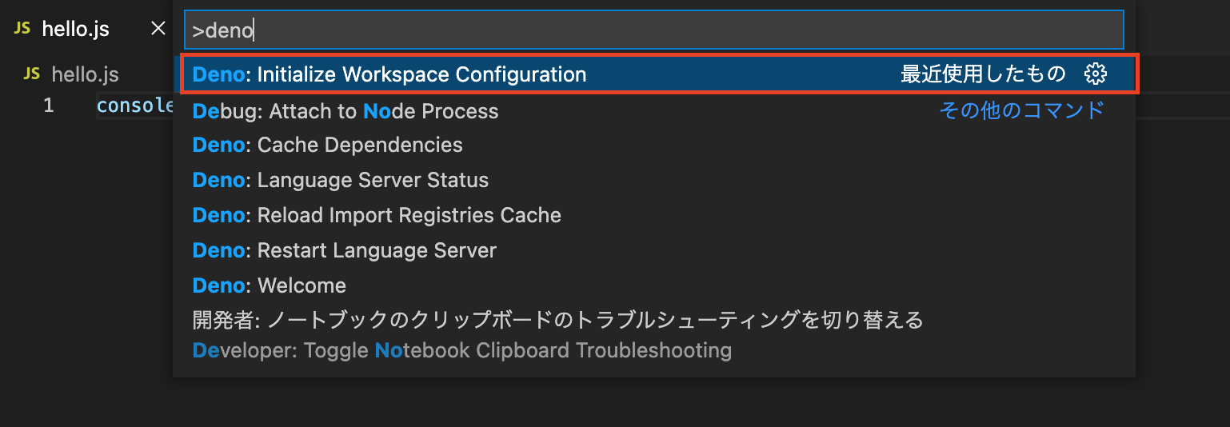
Task: Click the JS icon in the breadcrumb bar
Action: (x=32, y=74)
